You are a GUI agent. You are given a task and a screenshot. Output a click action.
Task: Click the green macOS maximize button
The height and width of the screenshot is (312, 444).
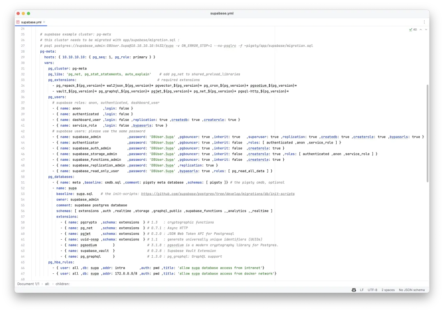(x=29, y=13)
